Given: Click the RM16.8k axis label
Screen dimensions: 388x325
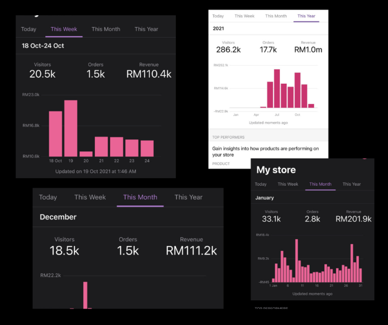Looking at the screenshot, I should [31, 126].
